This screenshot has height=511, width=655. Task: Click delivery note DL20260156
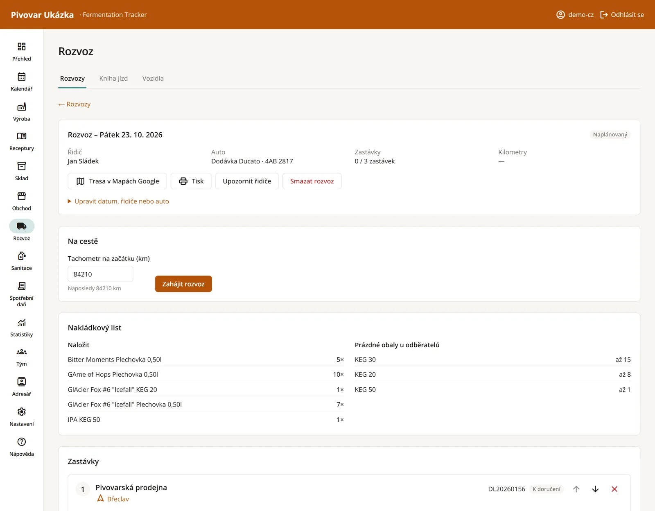click(506, 489)
